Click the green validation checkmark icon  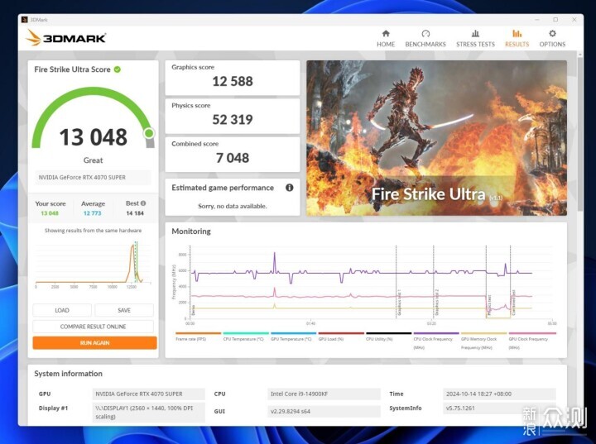pos(118,69)
